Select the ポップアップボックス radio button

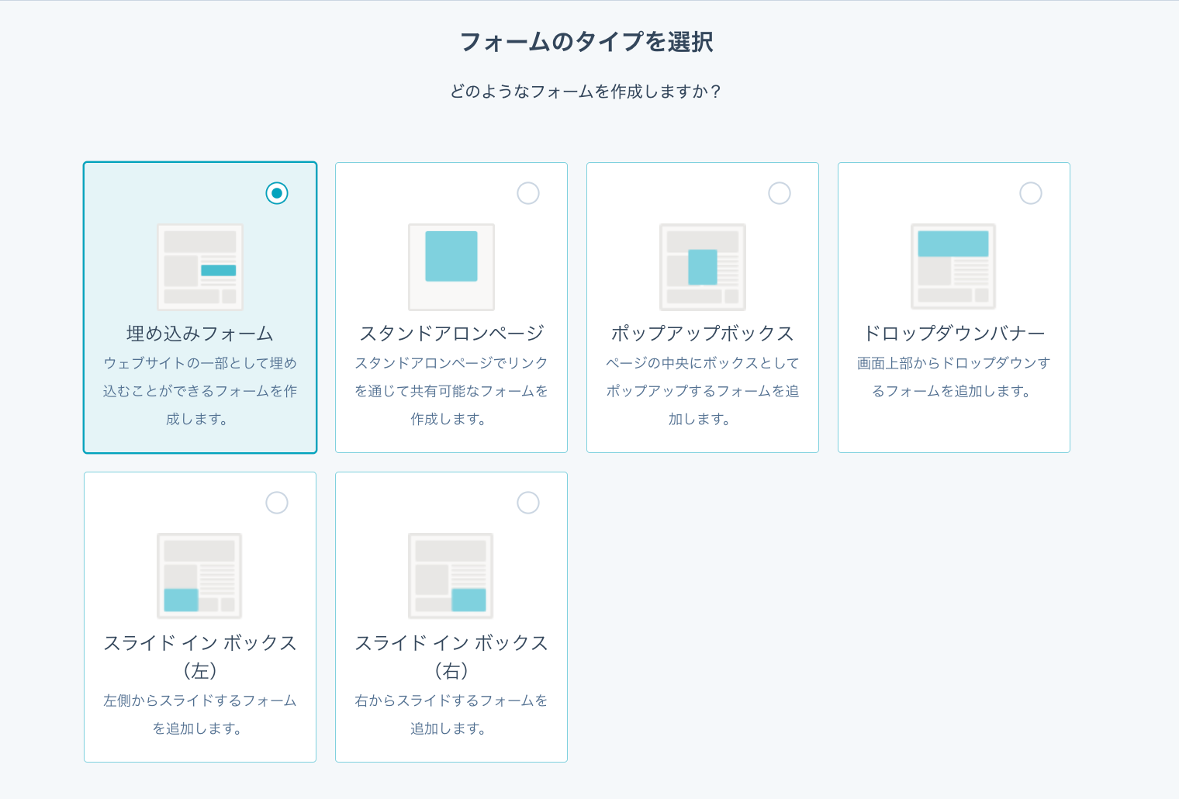pos(780,193)
